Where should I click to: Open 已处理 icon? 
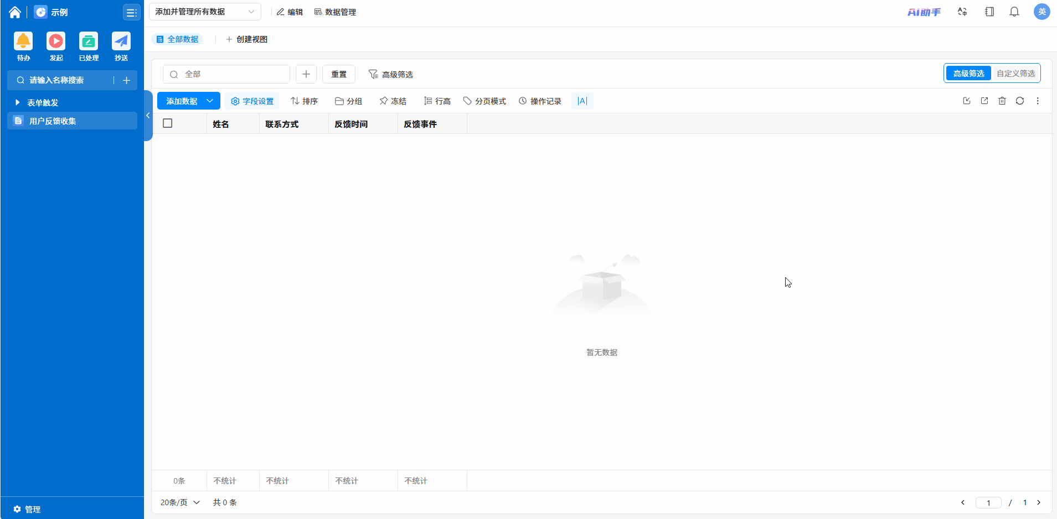[89, 41]
